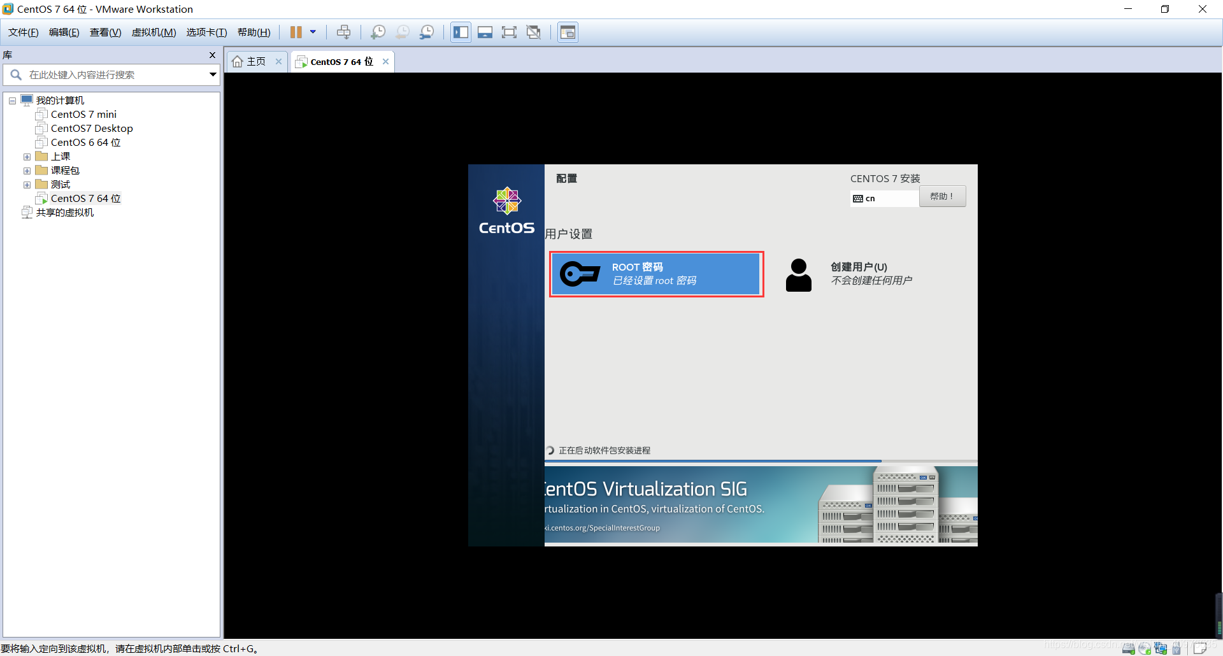
Task: Open the 虚拟机(M) menu
Action: click(154, 32)
